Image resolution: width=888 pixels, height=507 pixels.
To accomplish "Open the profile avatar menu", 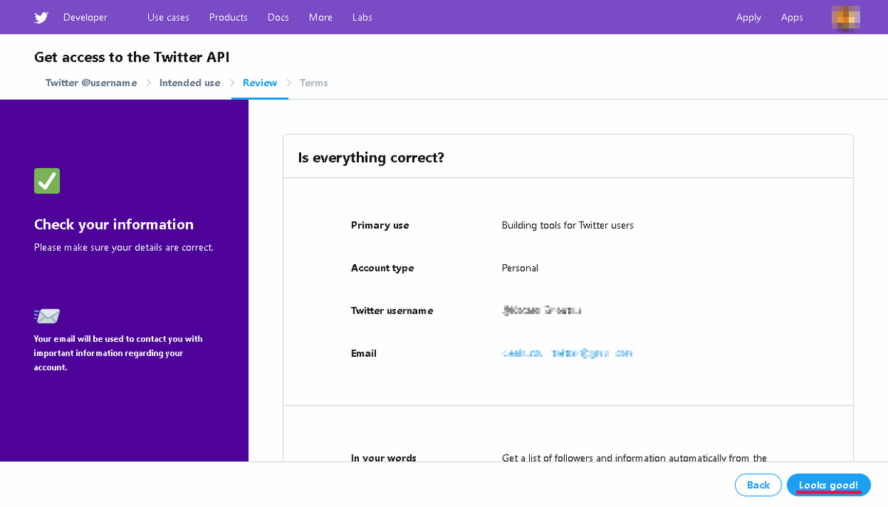I will click(x=846, y=18).
